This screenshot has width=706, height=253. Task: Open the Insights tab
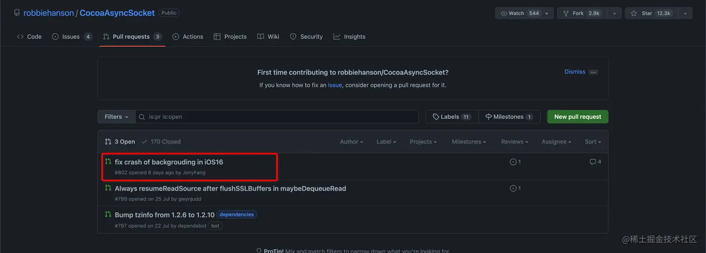pos(349,37)
